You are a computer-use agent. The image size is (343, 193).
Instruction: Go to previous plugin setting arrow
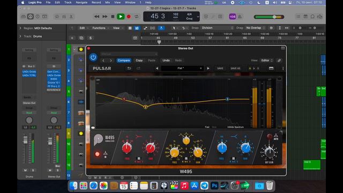click(x=103, y=61)
